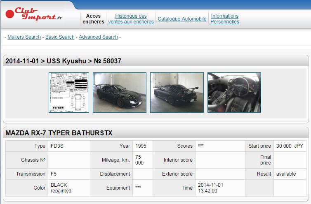Click the 30 000 JPY start price
The height and width of the screenshot is (204, 311).
coord(290,146)
